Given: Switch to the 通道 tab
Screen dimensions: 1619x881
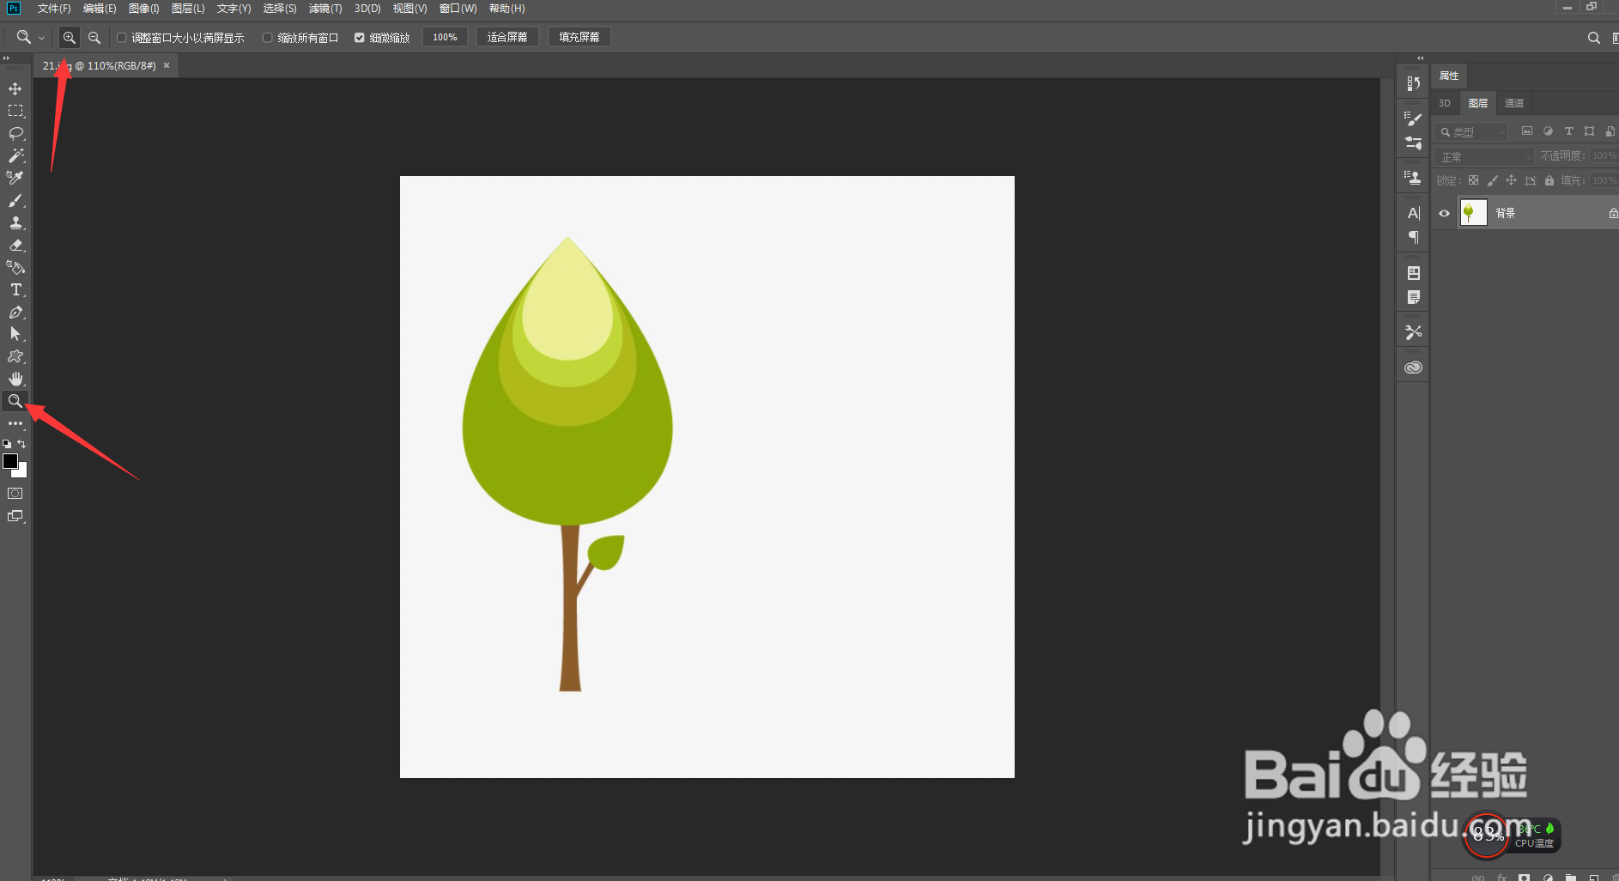Looking at the screenshot, I should tap(1514, 103).
